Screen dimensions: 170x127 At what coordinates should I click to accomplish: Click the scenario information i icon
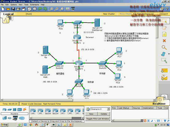click(87, 109)
